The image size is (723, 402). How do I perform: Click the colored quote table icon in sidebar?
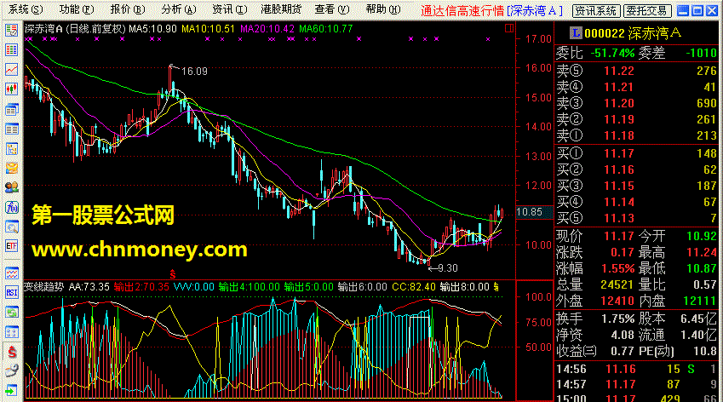[x=12, y=49]
